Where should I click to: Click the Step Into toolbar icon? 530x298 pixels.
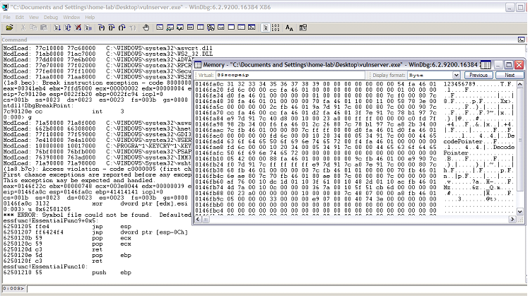[101, 28]
